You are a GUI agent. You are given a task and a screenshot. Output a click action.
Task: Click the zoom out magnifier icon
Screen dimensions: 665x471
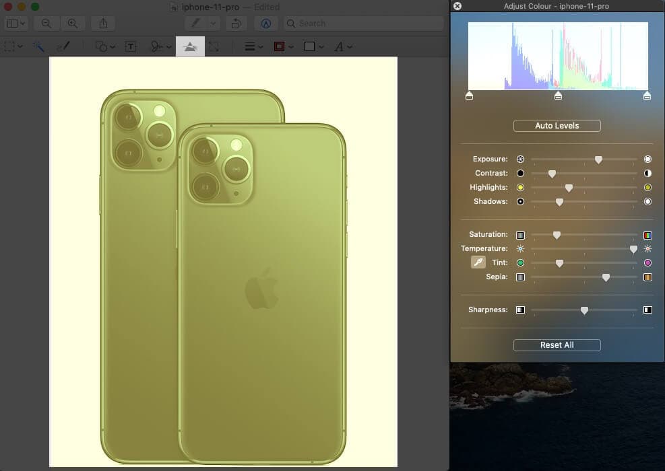[x=46, y=24]
